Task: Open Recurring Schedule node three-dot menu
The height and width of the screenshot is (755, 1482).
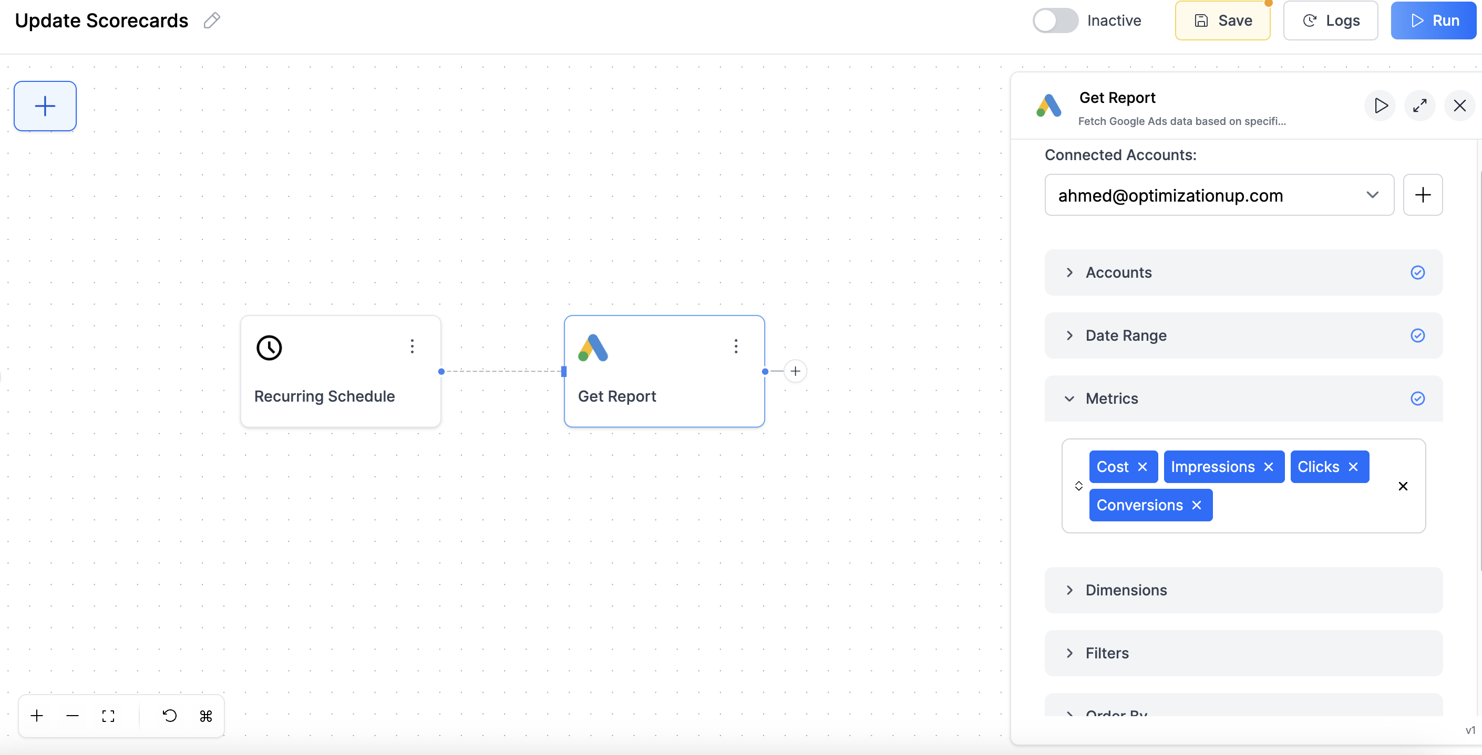Action: coord(412,346)
